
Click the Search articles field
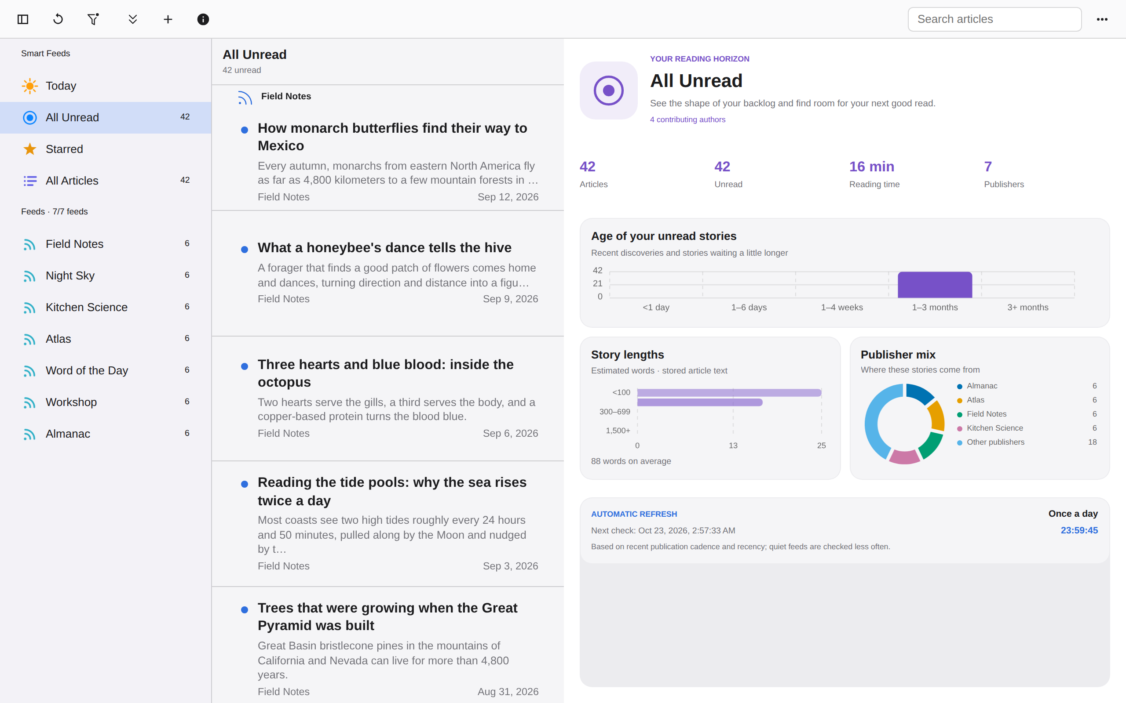point(994,19)
